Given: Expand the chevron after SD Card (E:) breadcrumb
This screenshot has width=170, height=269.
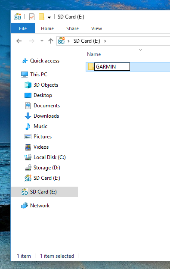Looking at the screenshot, I should (x=105, y=41).
